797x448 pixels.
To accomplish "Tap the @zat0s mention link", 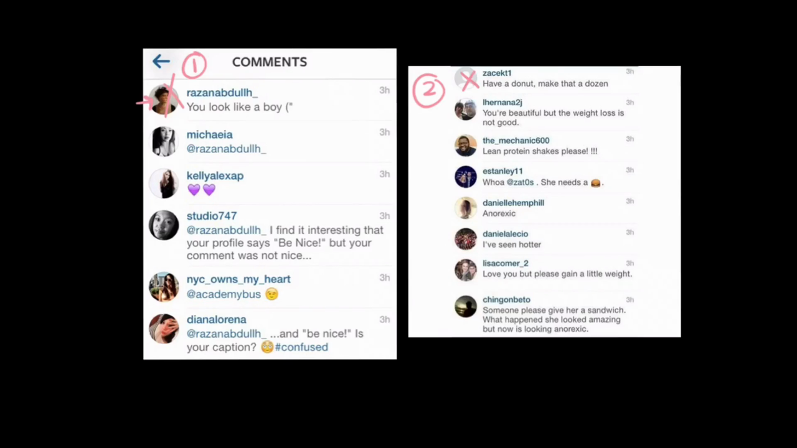I will point(520,182).
